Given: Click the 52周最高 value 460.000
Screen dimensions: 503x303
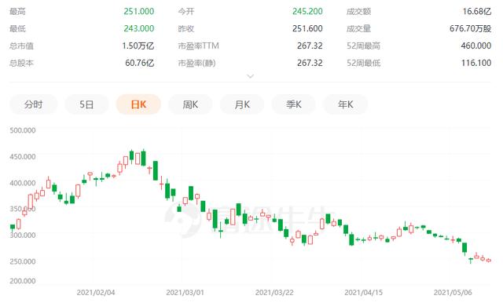Looking at the screenshot, I should 476,46.
